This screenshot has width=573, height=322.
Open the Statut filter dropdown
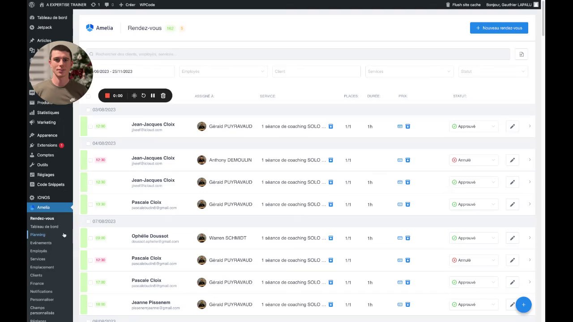coord(493,72)
